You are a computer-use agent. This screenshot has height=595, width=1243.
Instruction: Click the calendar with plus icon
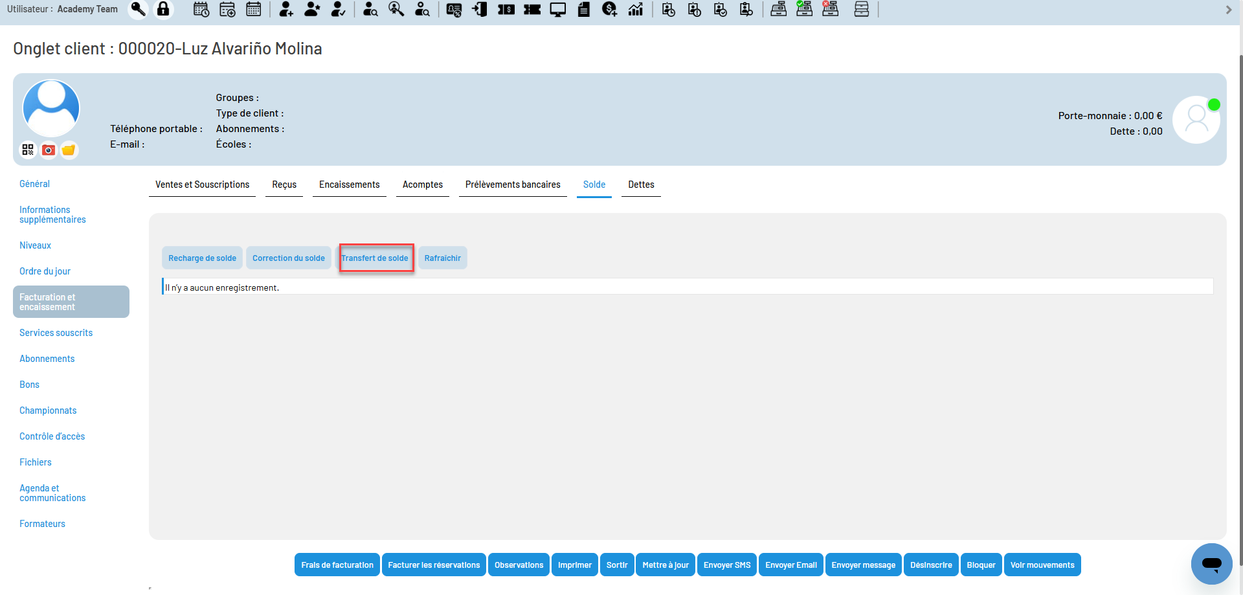pyautogui.click(x=227, y=9)
